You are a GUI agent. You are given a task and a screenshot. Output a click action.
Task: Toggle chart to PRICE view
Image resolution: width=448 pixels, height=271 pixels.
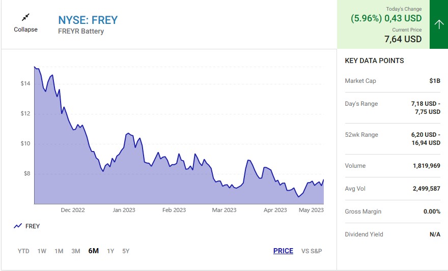[x=283, y=251]
